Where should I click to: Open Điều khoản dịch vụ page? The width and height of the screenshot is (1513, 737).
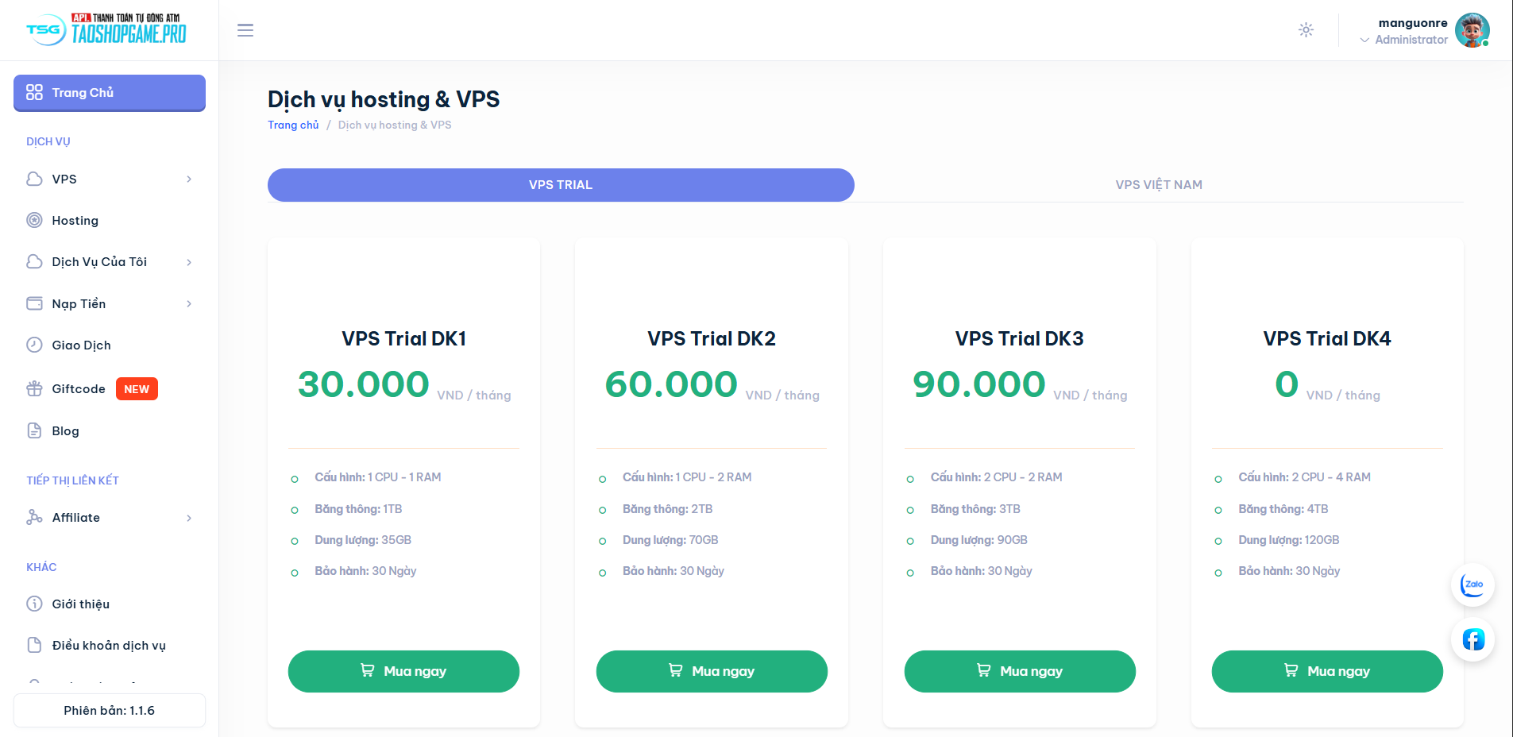(x=109, y=646)
